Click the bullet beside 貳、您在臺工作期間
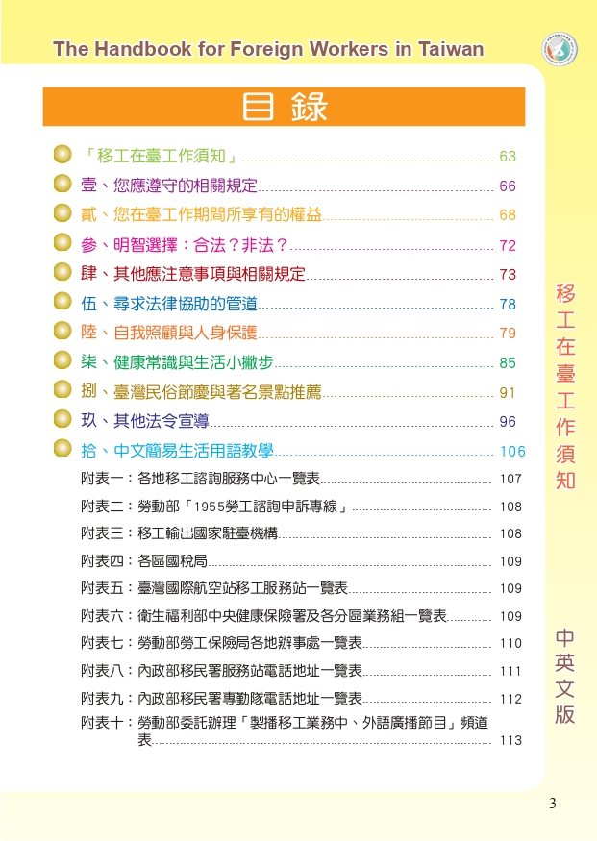This screenshot has height=841, width=597. point(62,213)
